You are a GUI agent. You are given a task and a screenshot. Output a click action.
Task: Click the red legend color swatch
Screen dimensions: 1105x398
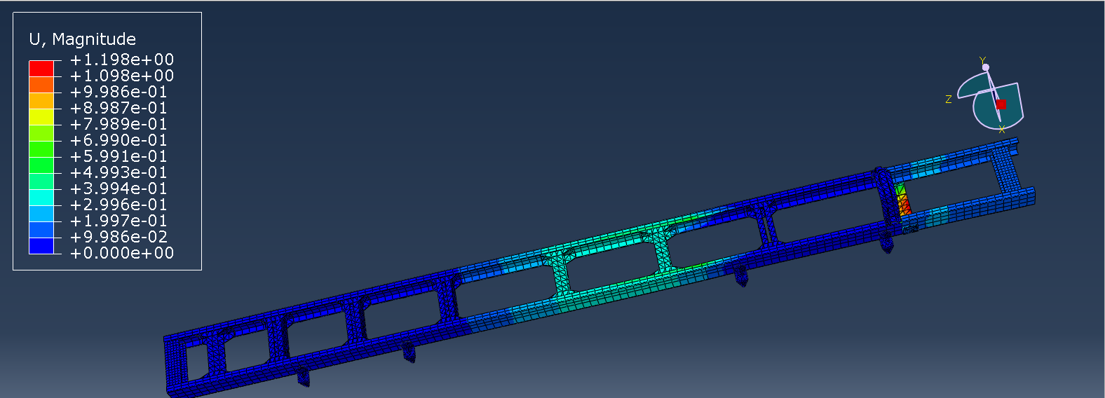click(x=41, y=68)
